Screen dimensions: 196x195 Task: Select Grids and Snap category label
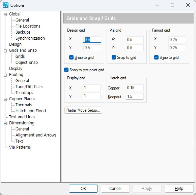point(23,50)
